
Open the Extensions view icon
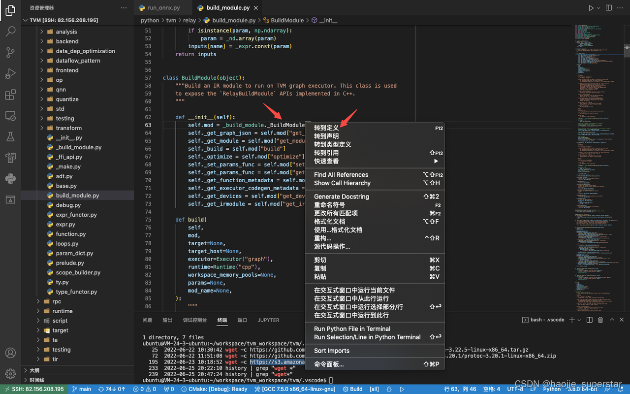(10, 95)
